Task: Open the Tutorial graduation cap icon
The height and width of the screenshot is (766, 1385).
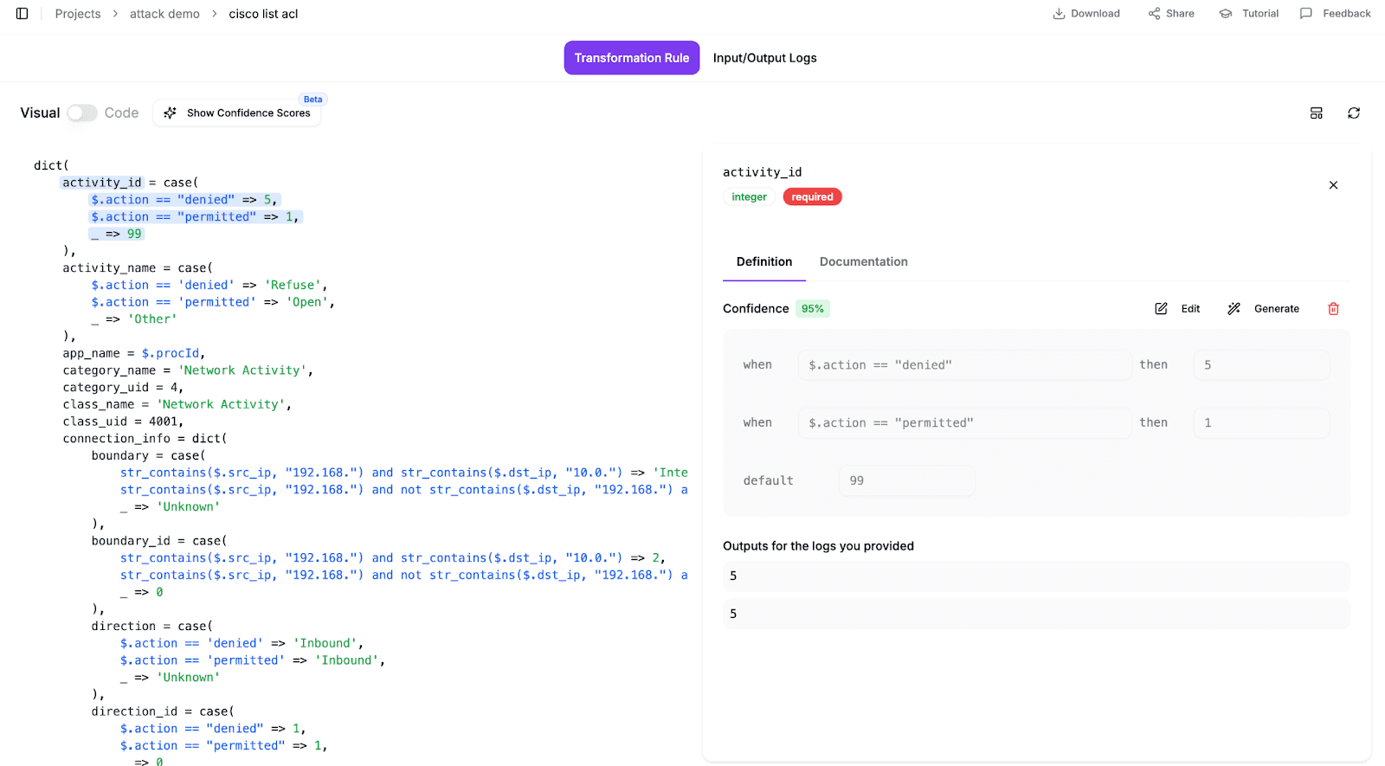Action: (1225, 14)
